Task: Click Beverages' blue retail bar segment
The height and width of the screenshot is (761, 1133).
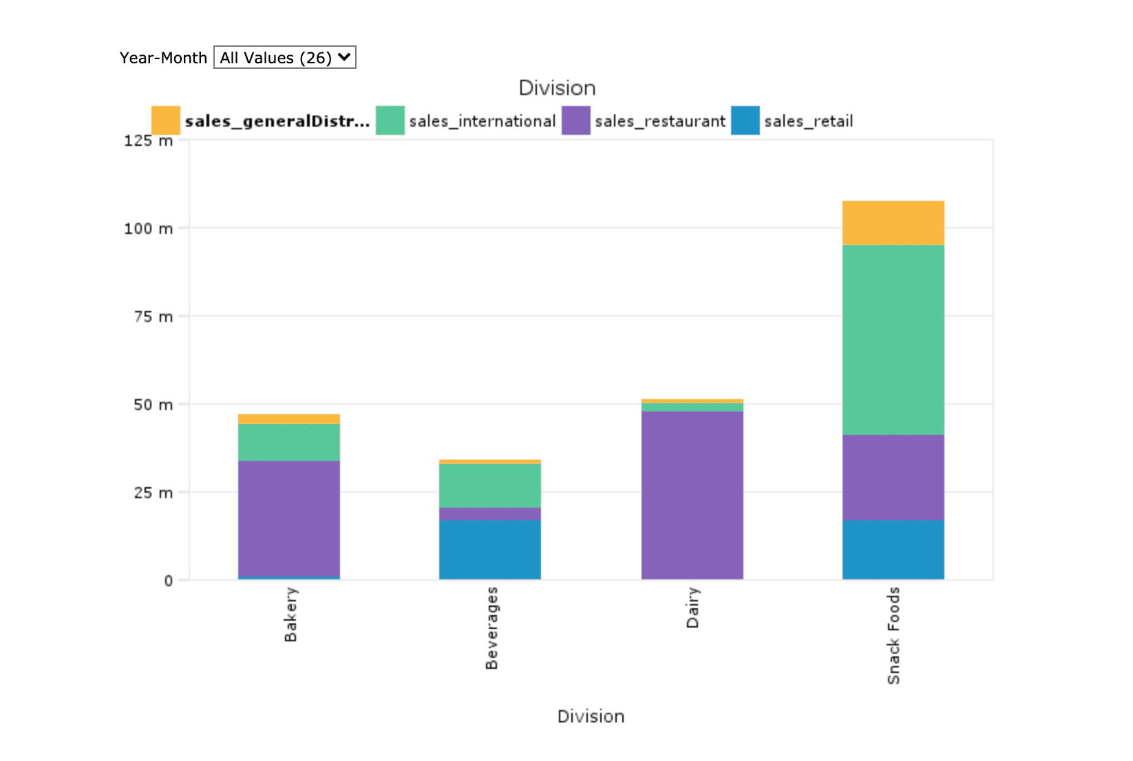Action: coord(490,549)
